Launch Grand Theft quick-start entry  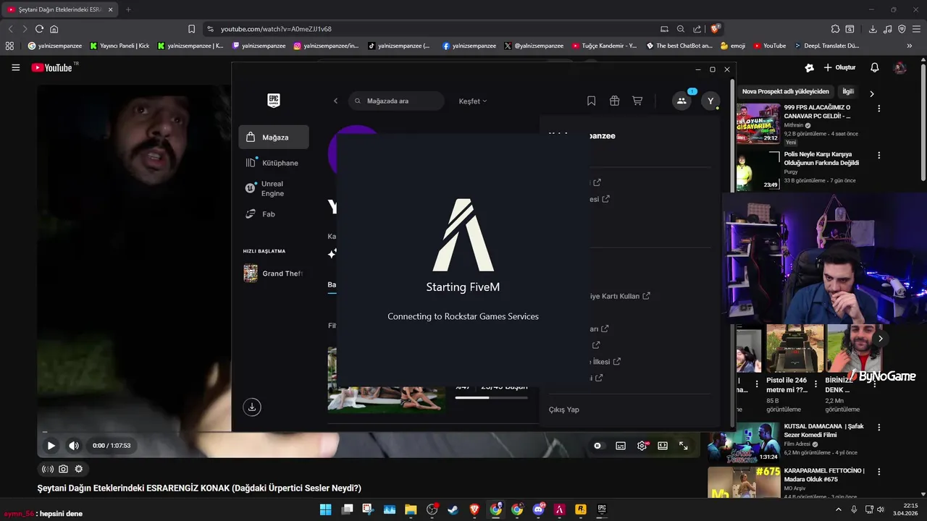pyautogui.click(x=274, y=274)
